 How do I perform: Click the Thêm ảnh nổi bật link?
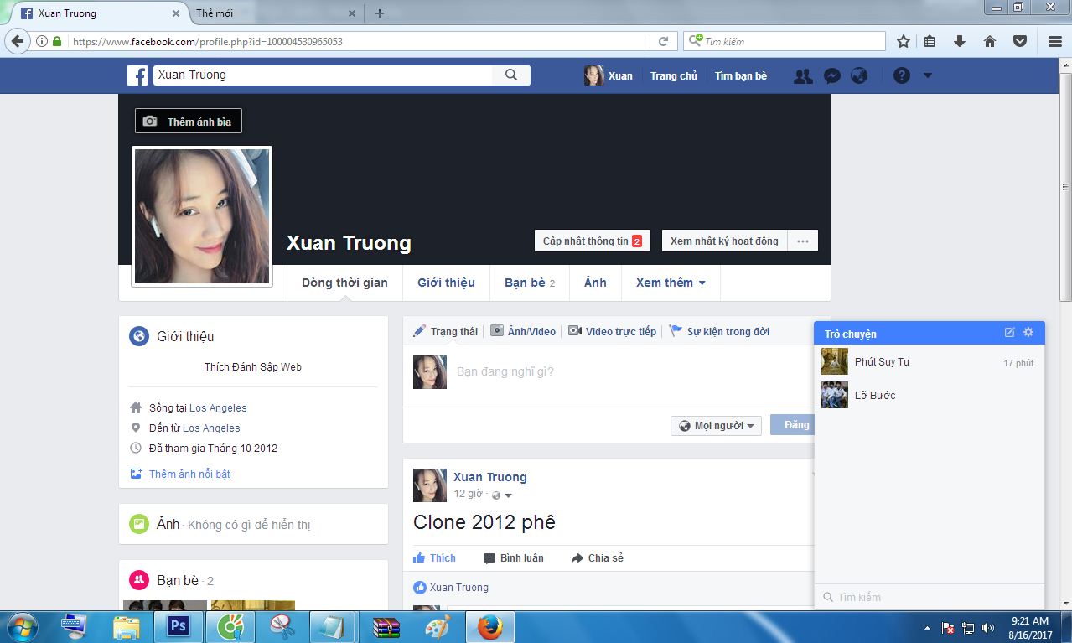pyautogui.click(x=189, y=474)
